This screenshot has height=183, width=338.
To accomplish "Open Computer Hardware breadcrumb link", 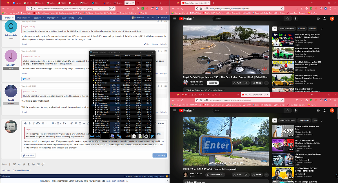I will [x=21, y=170].
